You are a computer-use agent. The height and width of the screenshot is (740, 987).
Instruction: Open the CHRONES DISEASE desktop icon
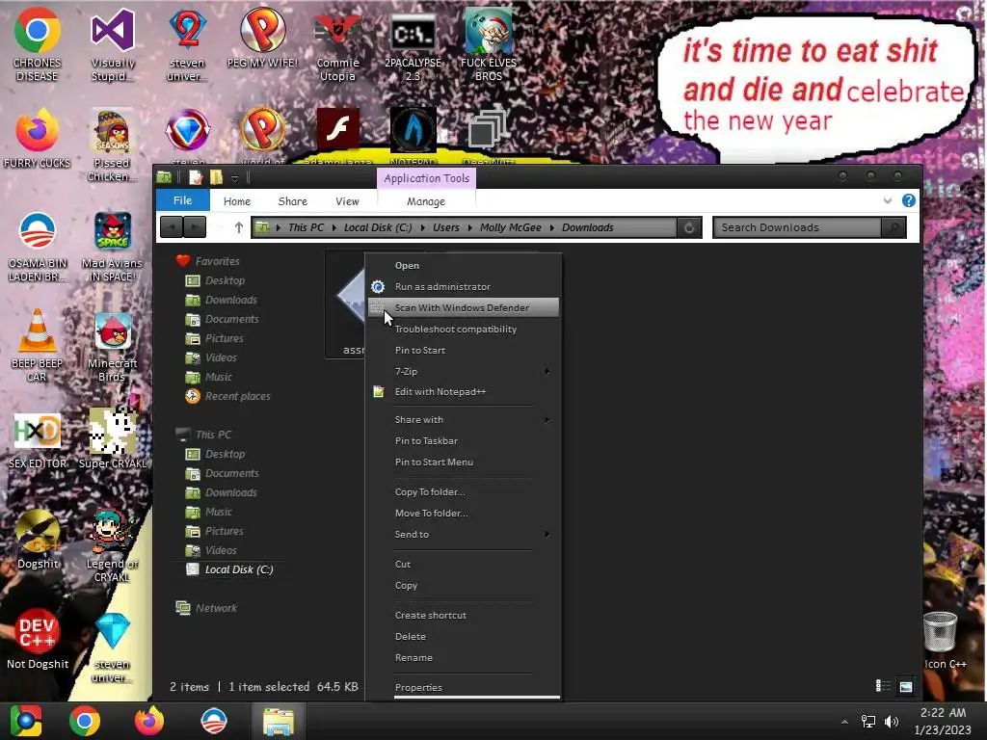[38, 44]
